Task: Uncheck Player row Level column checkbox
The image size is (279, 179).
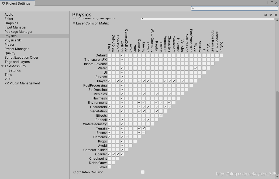Action: pos(109,81)
